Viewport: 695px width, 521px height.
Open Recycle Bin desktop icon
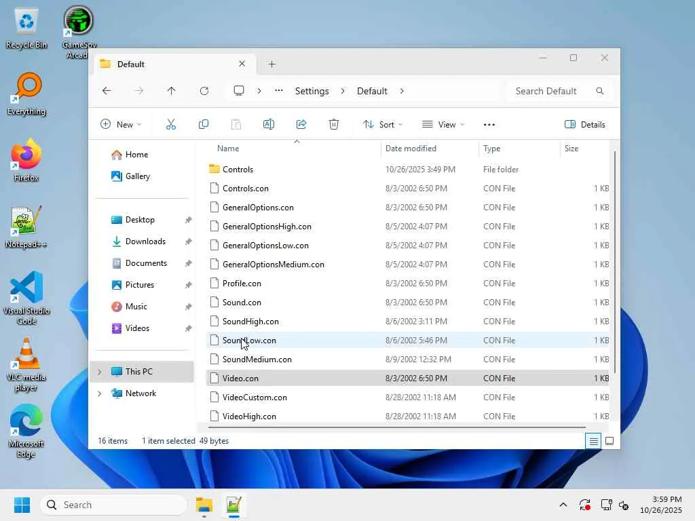coord(26,27)
